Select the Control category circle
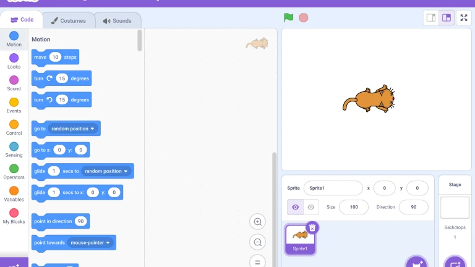Image resolution: width=475 pixels, height=267 pixels. coord(14,124)
